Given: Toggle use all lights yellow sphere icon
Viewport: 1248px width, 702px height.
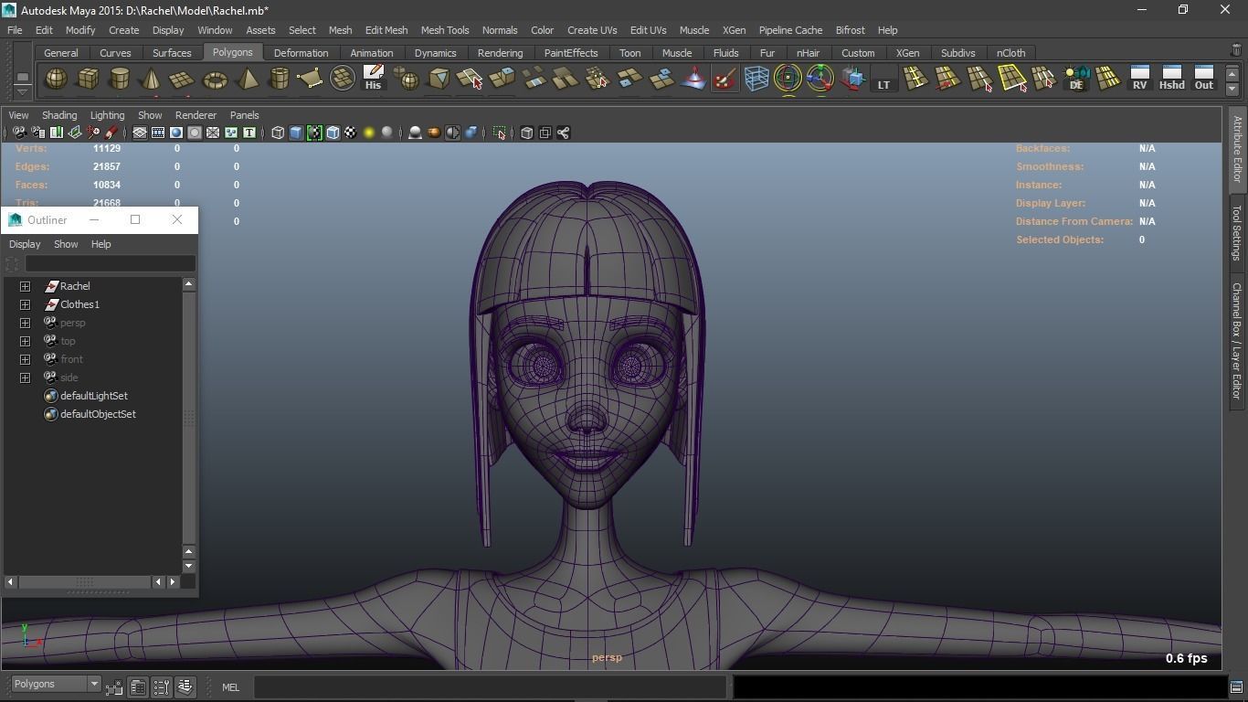Looking at the screenshot, I should 369,133.
